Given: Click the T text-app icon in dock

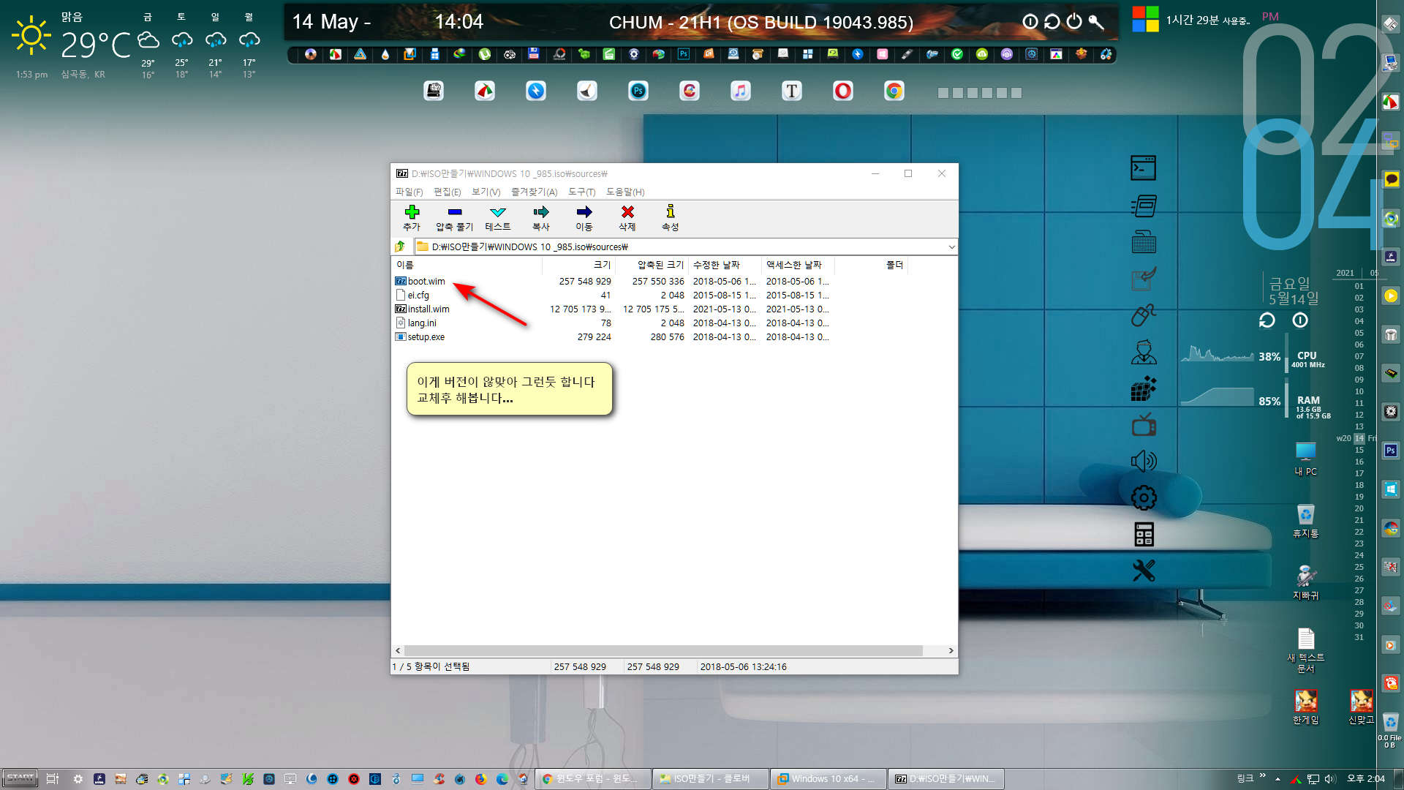Looking at the screenshot, I should coord(792,91).
